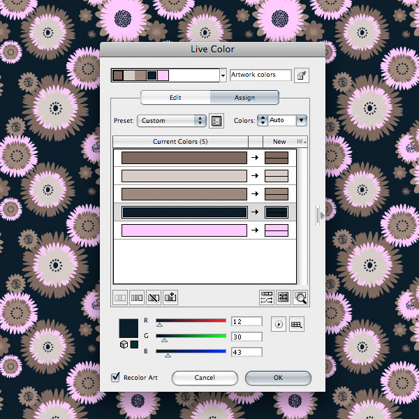Expand the side color groups panel arrow
This screenshot has height=419, width=419.
(x=322, y=215)
